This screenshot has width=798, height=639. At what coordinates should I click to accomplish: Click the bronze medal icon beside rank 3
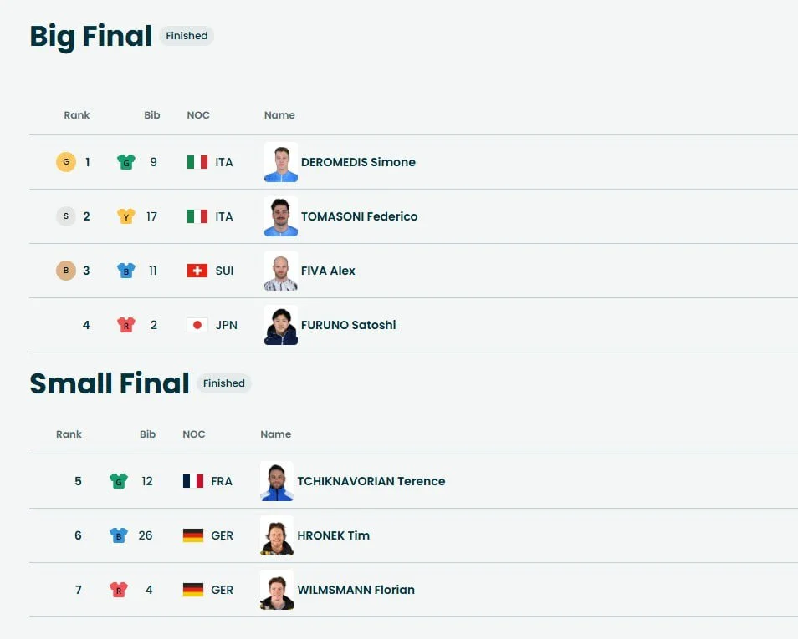pyautogui.click(x=65, y=271)
